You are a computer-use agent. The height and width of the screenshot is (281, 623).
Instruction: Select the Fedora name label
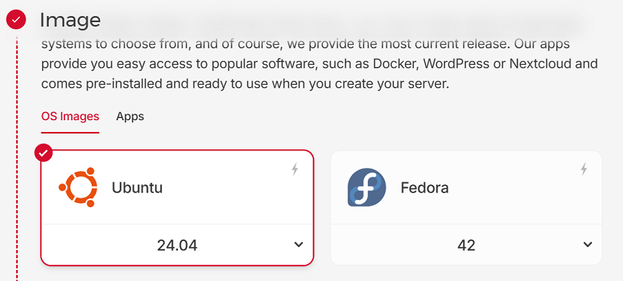[x=424, y=187]
